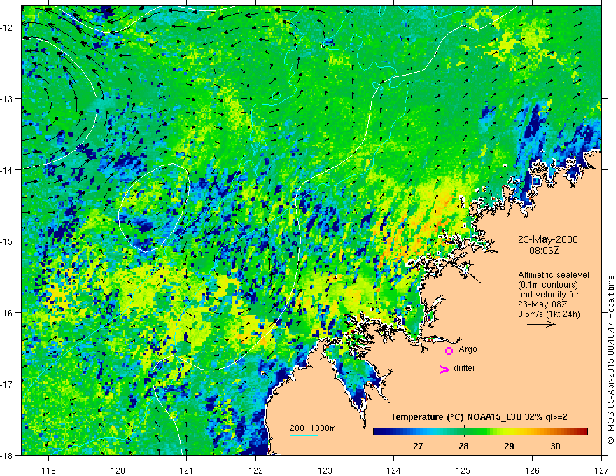Click the 30 color bar tick label
The image size is (616, 476).
555,446
